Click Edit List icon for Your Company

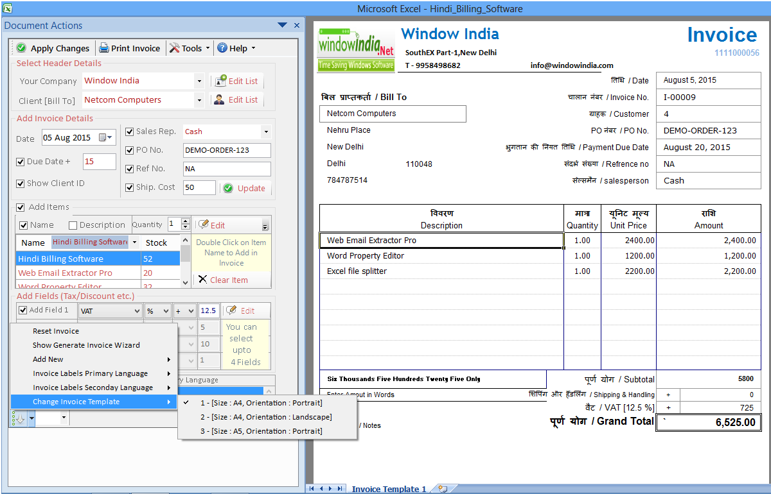tap(220, 81)
